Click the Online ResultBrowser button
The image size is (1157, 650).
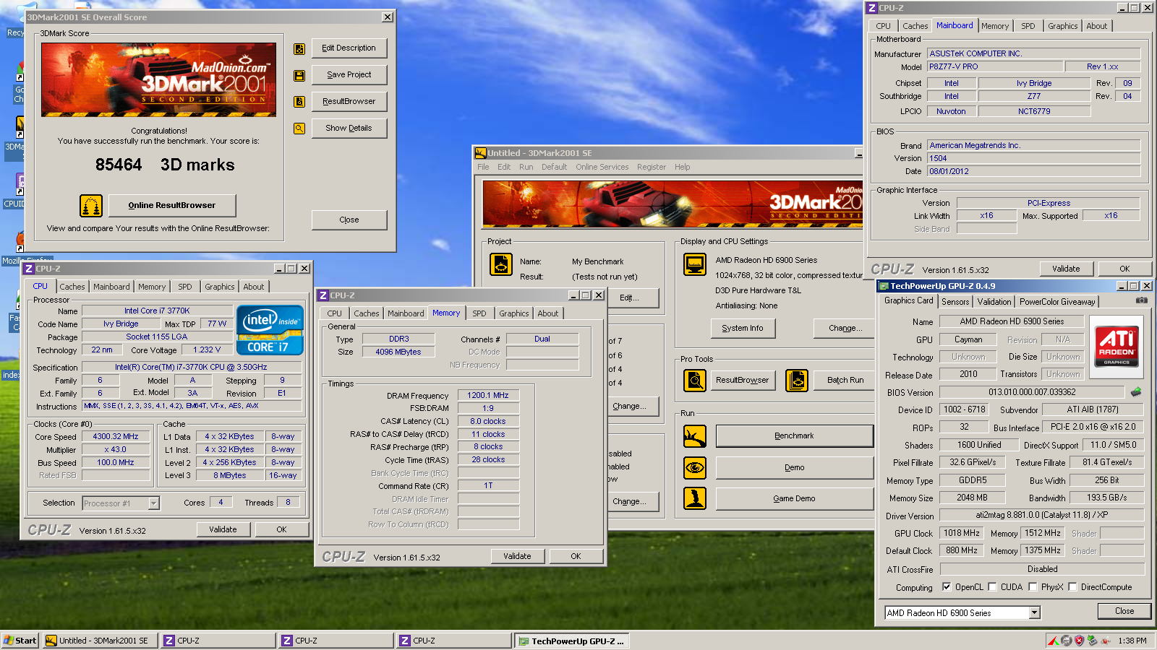pos(172,206)
